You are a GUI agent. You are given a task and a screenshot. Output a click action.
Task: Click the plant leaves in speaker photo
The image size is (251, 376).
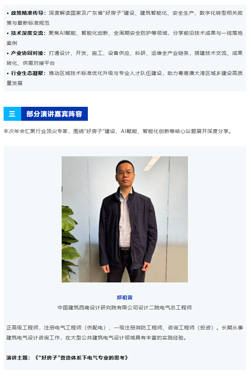point(70,242)
